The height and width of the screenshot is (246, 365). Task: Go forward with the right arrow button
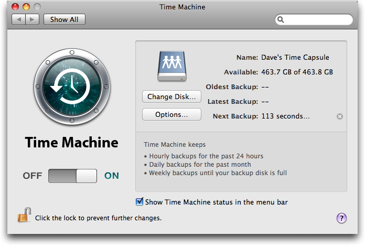[x=32, y=19]
